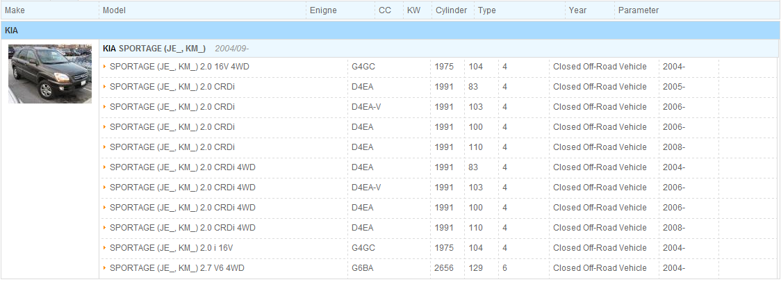Screen dimensions: 781x282
Task: Open the KIA Sportage car thumbnail image
Action: click(x=50, y=74)
